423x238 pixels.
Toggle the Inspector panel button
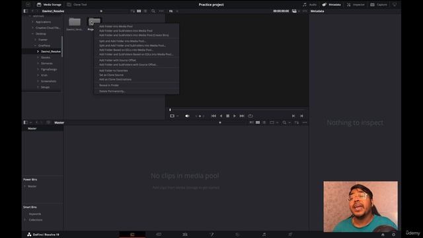click(x=356, y=5)
